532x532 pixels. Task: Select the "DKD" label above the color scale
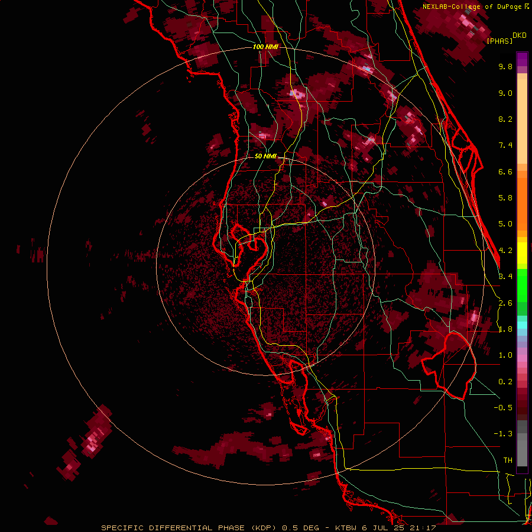click(519, 35)
